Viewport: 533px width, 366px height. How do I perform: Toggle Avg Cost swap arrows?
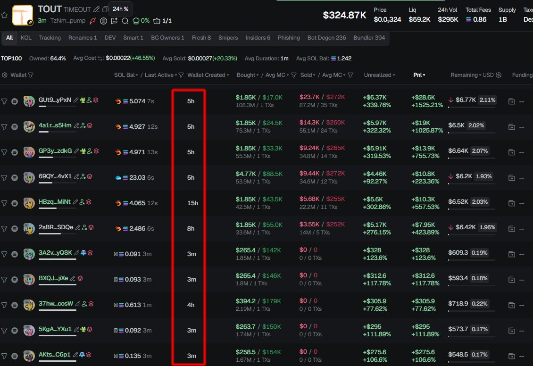(100, 58)
